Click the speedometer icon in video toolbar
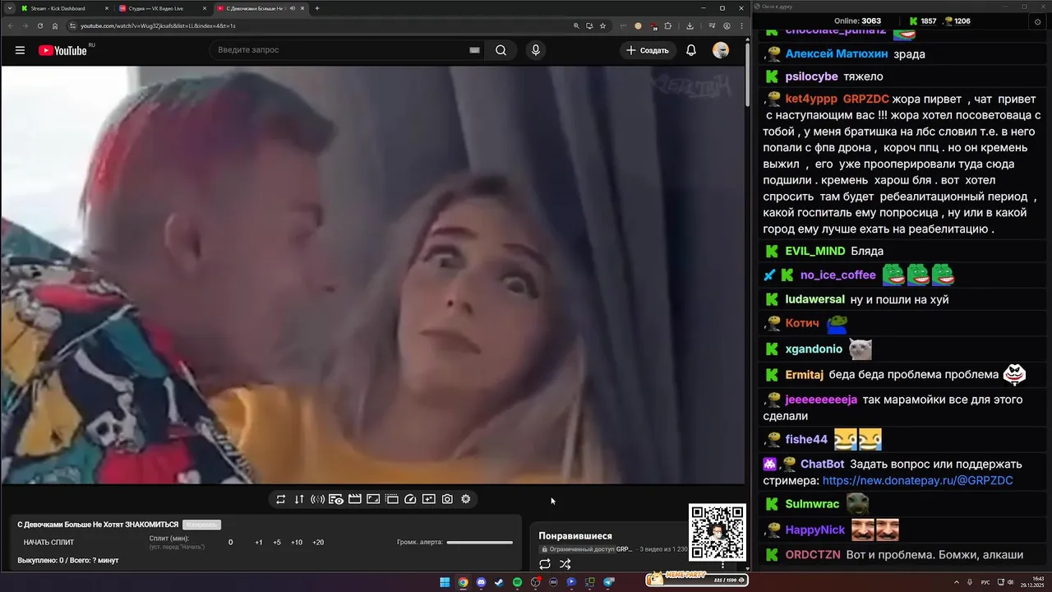The image size is (1052, 592). [410, 499]
